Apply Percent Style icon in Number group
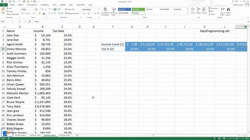 (x=88, y=14)
